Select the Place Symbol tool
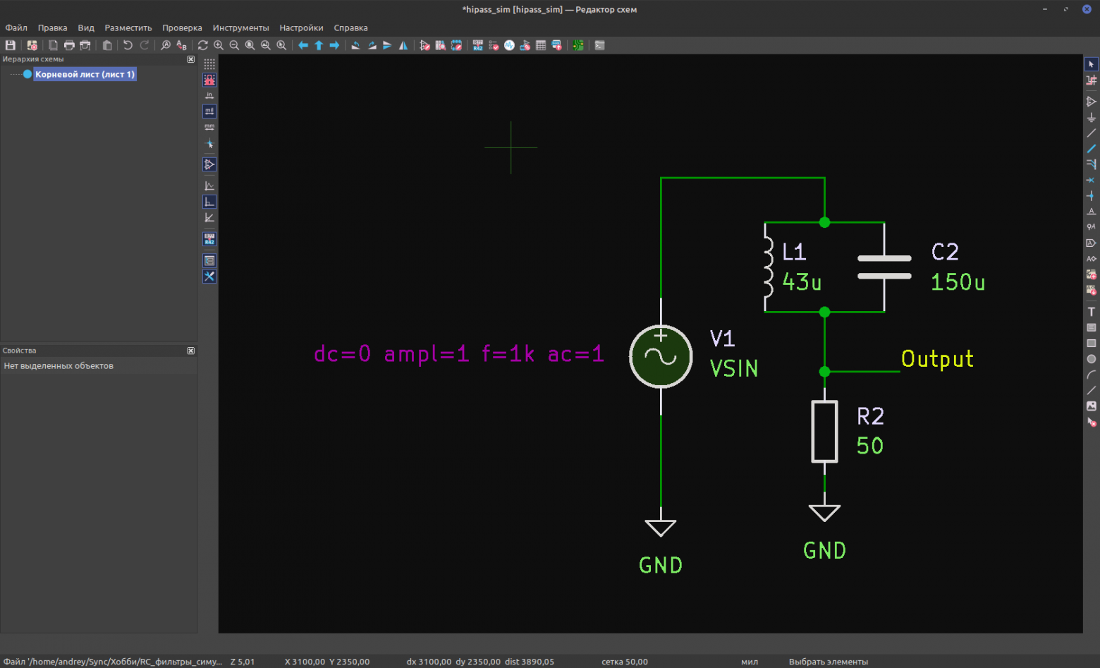This screenshot has width=1100, height=668. (1091, 102)
